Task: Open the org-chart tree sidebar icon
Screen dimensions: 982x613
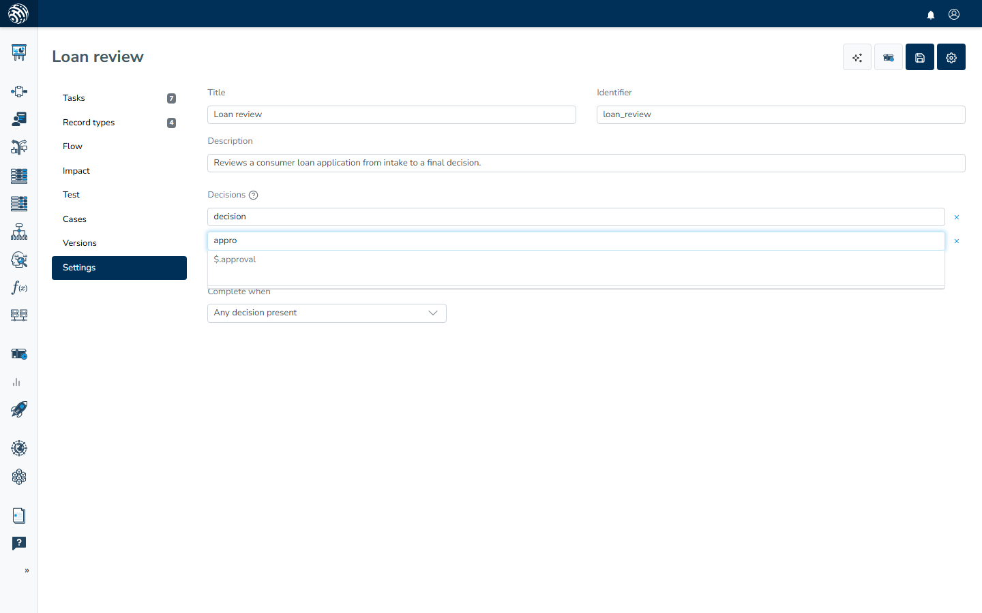Action: (19, 232)
